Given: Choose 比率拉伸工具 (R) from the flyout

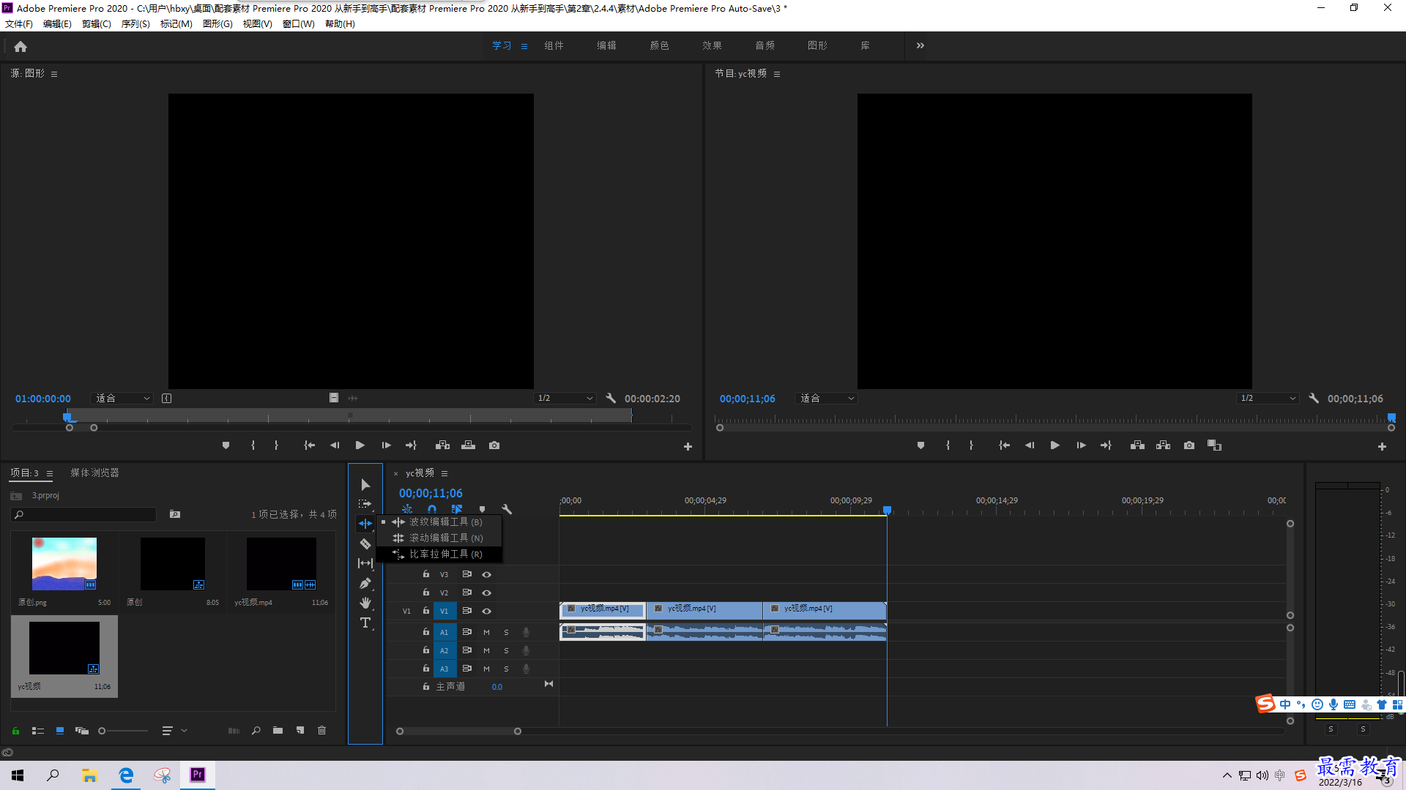Looking at the screenshot, I should (439, 554).
